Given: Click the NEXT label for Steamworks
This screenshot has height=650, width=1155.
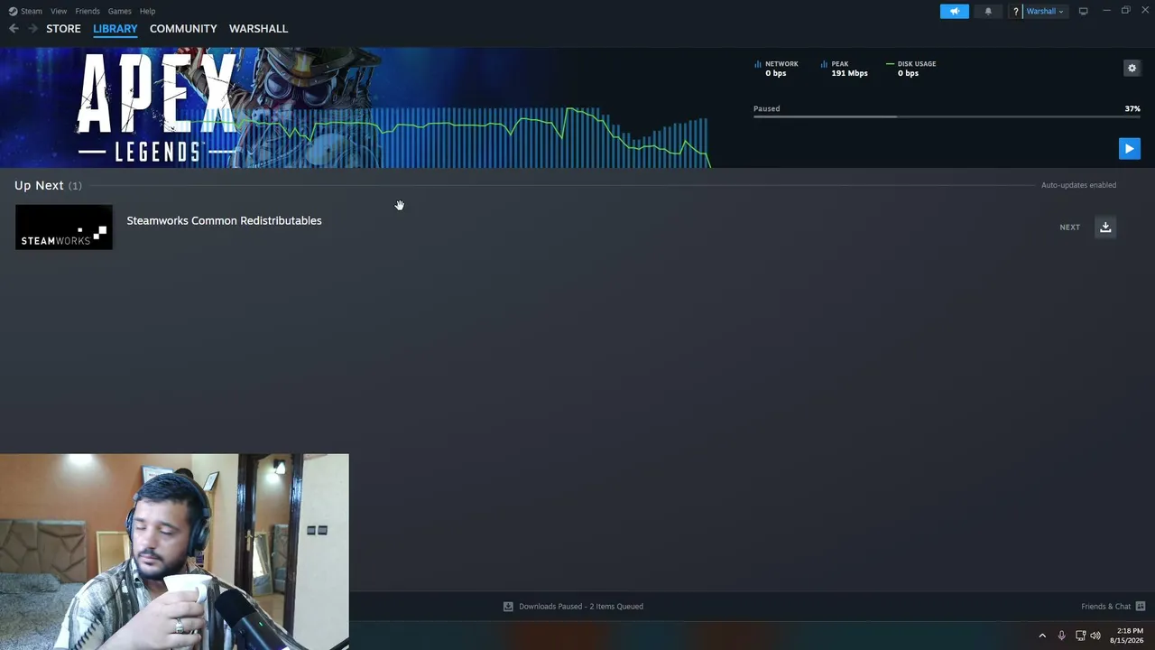Looking at the screenshot, I should click(1069, 227).
